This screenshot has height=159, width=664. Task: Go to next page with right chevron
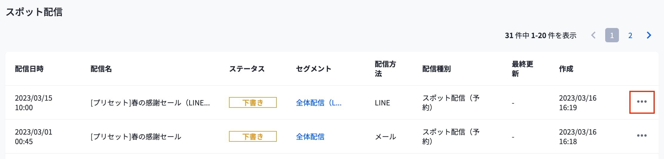point(649,35)
